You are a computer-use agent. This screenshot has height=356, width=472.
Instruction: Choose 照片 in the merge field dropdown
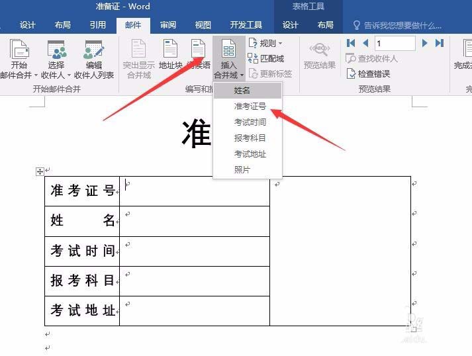(242, 169)
